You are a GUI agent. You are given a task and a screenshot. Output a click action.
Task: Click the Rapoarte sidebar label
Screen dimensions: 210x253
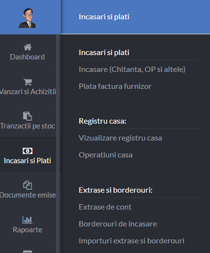coord(28,230)
